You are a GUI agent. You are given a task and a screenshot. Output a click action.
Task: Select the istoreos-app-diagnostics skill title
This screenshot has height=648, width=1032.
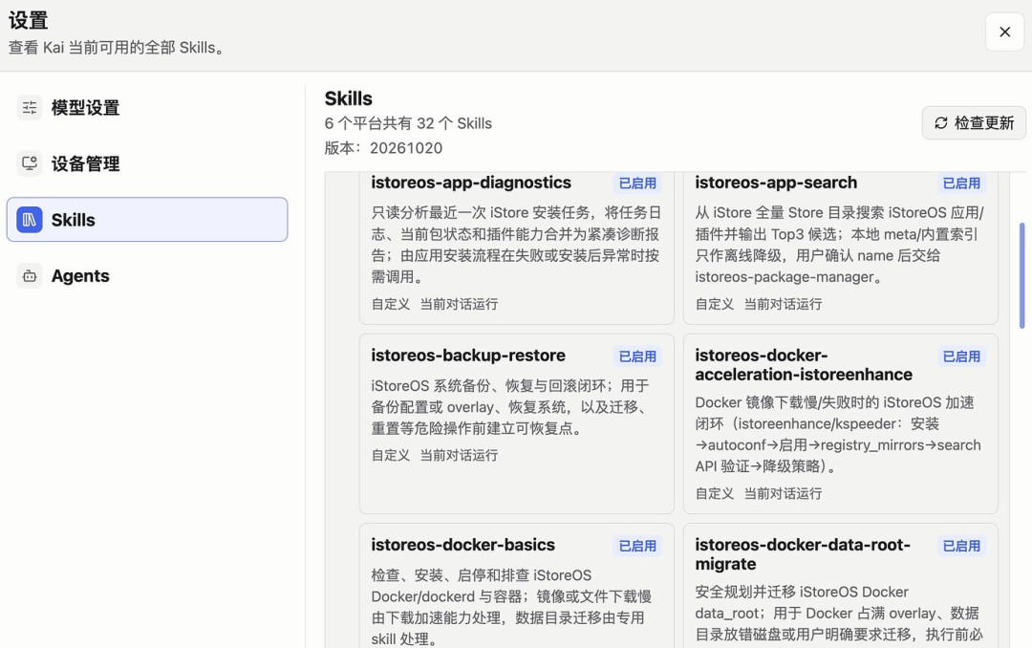tap(470, 183)
